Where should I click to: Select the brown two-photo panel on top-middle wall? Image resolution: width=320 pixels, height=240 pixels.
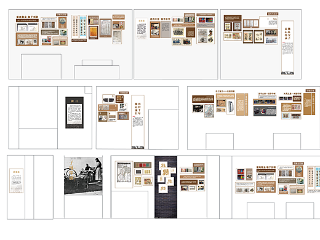coord(155,30)
